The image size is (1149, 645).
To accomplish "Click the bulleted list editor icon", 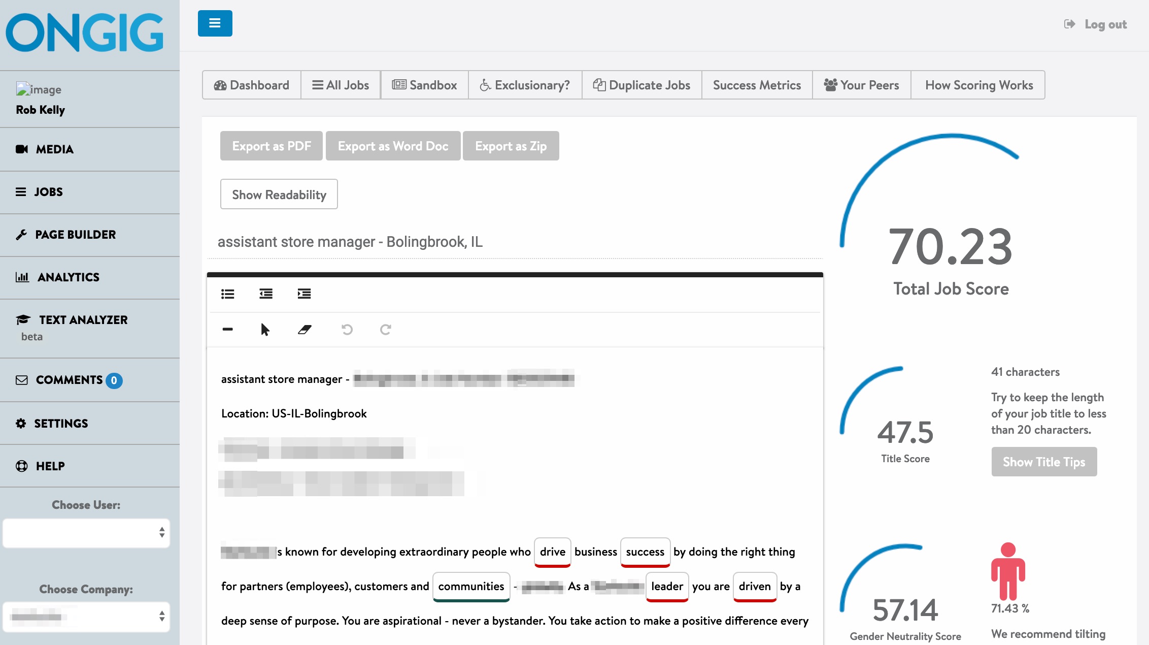I will point(228,294).
